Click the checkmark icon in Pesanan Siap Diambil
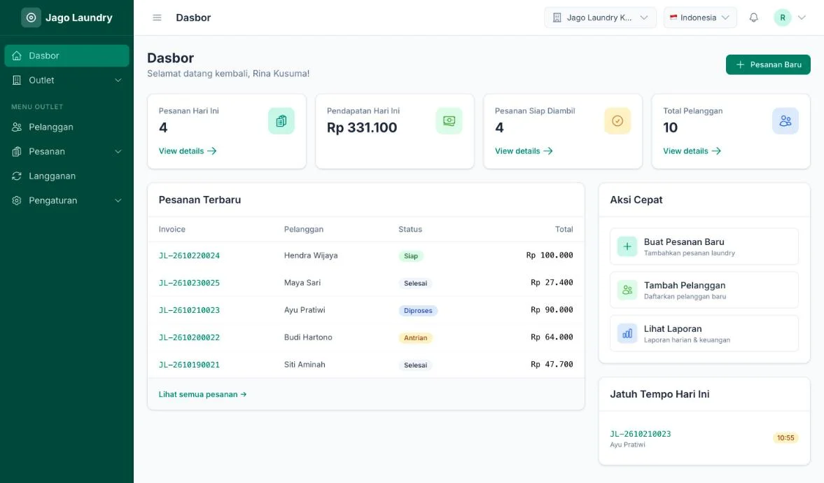824x483 pixels. click(x=617, y=121)
